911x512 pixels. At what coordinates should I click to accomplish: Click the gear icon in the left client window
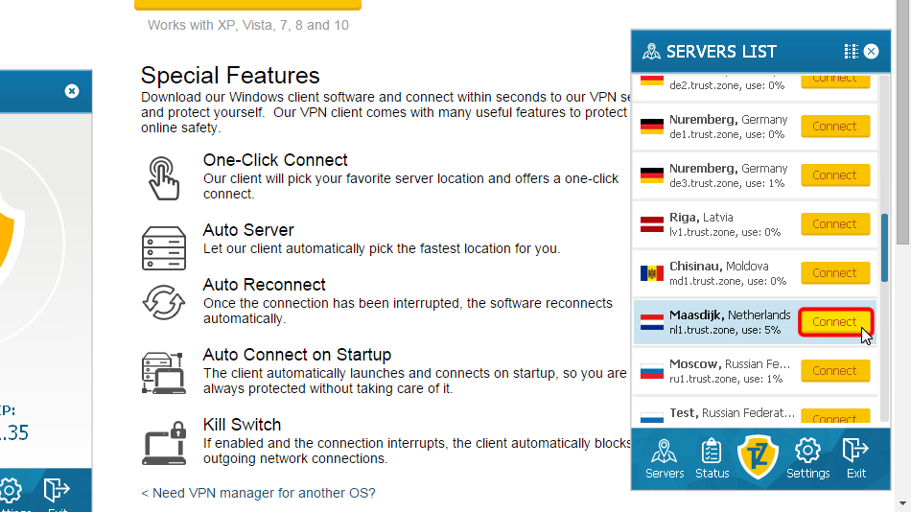point(10,491)
